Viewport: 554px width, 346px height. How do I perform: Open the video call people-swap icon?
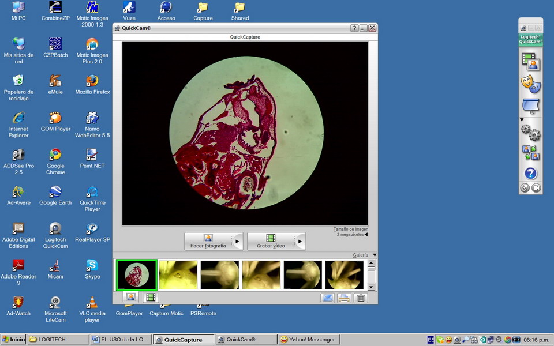click(x=530, y=153)
